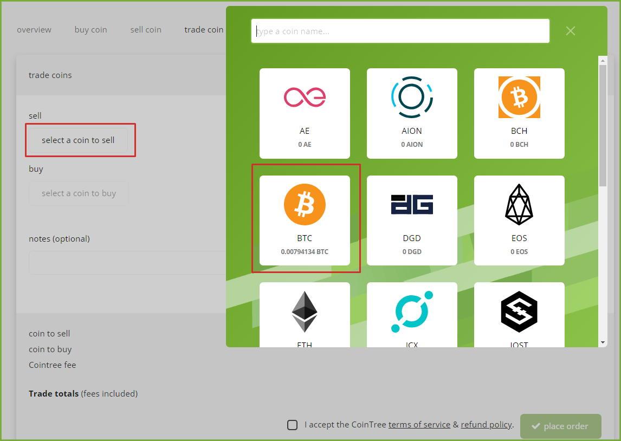This screenshot has height=441, width=621.
Task: Click the 0 DGD balance text
Action: pyautogui.click(x=412, y=252)
